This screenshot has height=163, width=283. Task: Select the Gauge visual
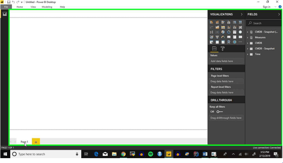coord(223,37)
